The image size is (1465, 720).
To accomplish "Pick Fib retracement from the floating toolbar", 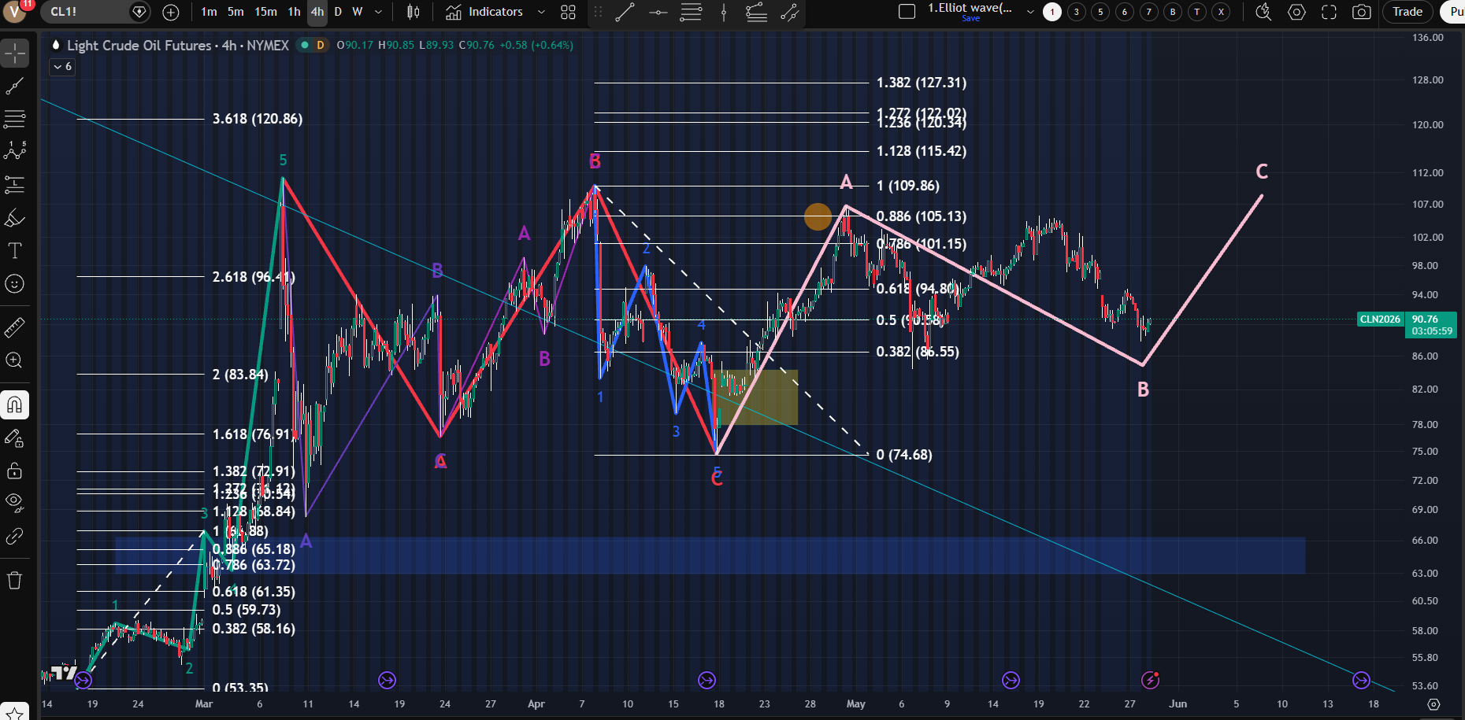I will coord(691,12).
